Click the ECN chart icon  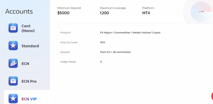[13, 63]
